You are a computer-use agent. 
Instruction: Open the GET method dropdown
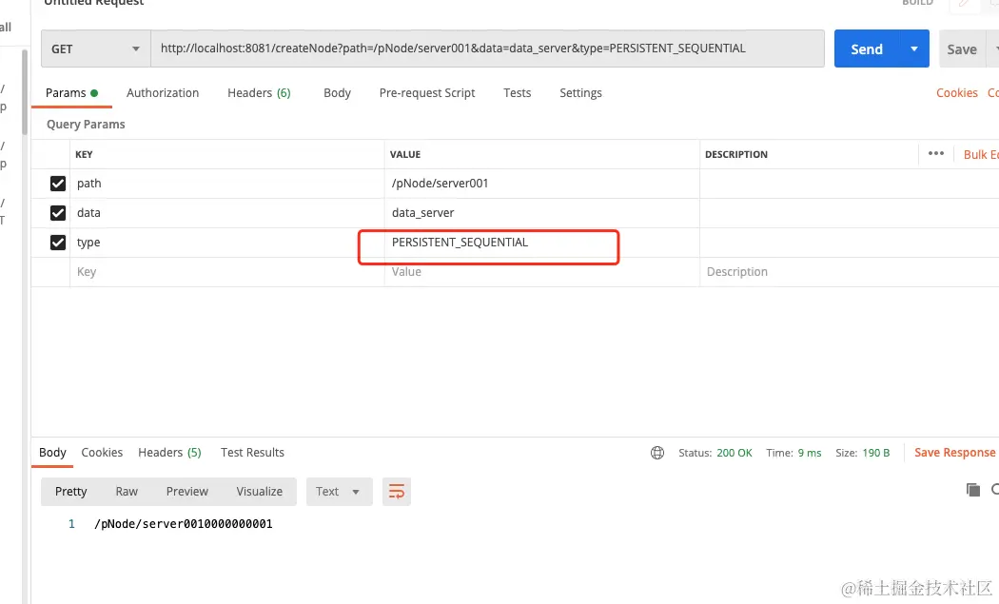pyautogui.click(x=95, y=49)
